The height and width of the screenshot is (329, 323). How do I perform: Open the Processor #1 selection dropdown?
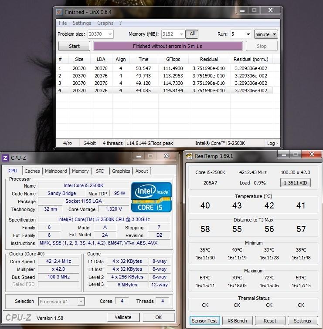(81, 301)
